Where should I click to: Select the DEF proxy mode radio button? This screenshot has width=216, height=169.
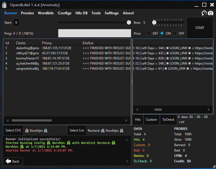pos(149,33)
